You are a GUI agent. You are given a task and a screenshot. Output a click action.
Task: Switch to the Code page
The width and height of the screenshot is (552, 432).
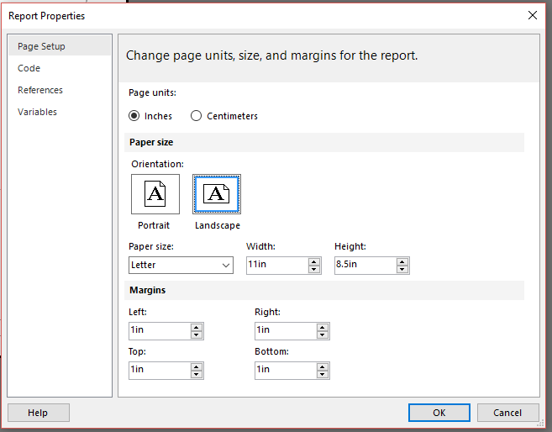(29, 68)
